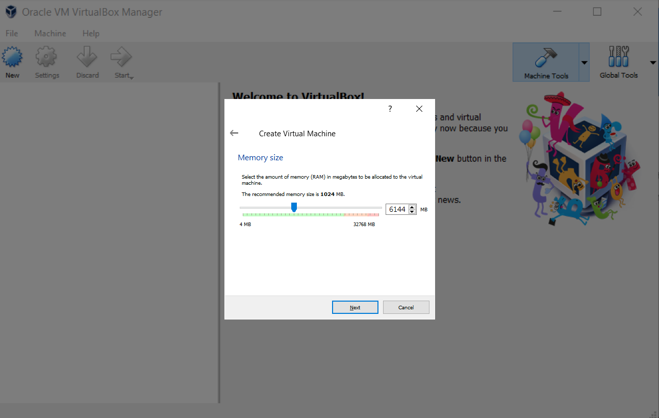Maximize the VirtualBox Manager window

click(x=597, y=12)
